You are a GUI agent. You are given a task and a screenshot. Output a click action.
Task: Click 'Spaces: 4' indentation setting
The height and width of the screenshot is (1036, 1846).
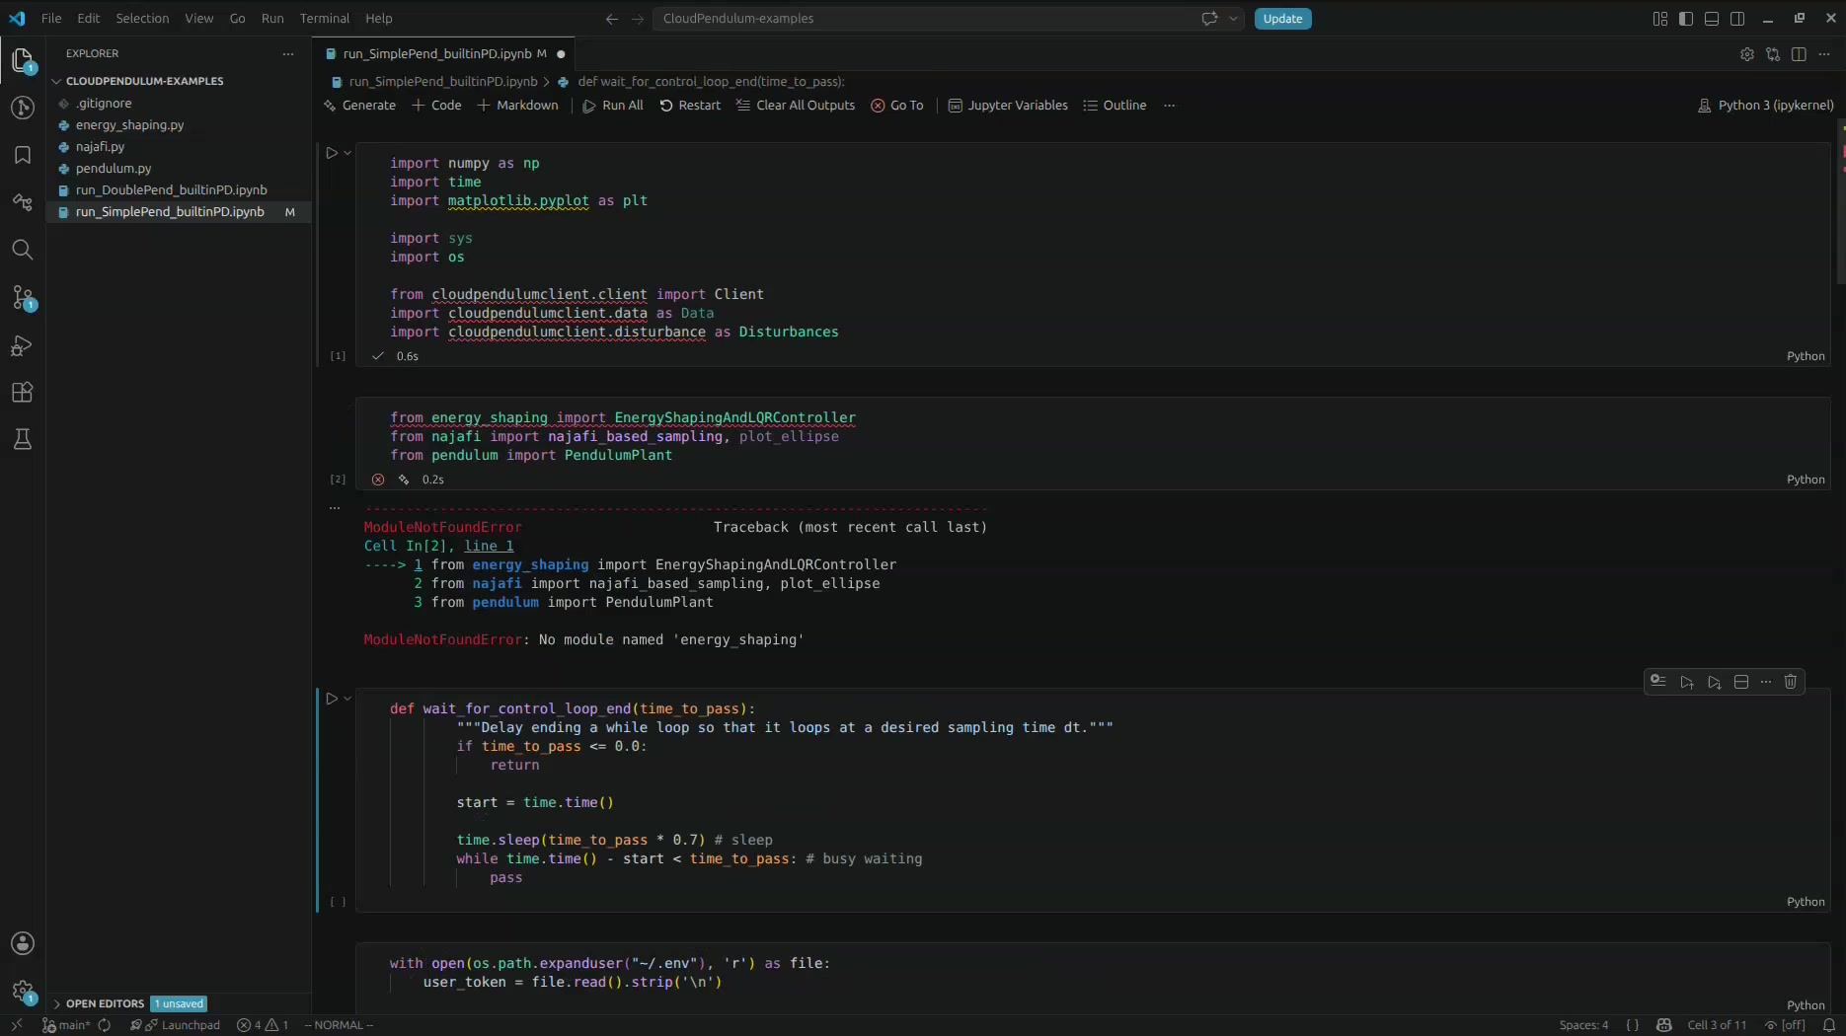tap(1583, 1025)
